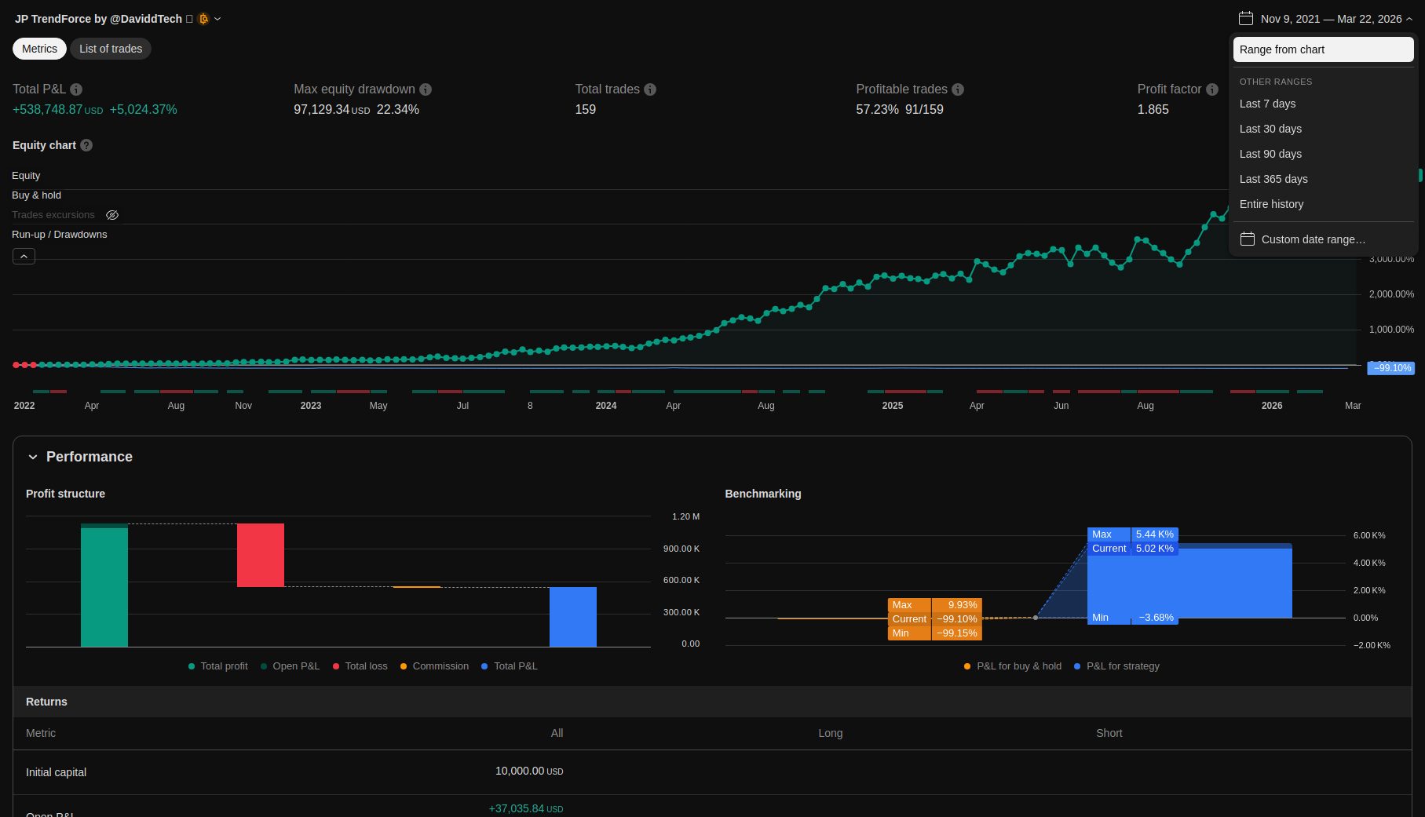Collapse the Performance section

tap(33, 457)
